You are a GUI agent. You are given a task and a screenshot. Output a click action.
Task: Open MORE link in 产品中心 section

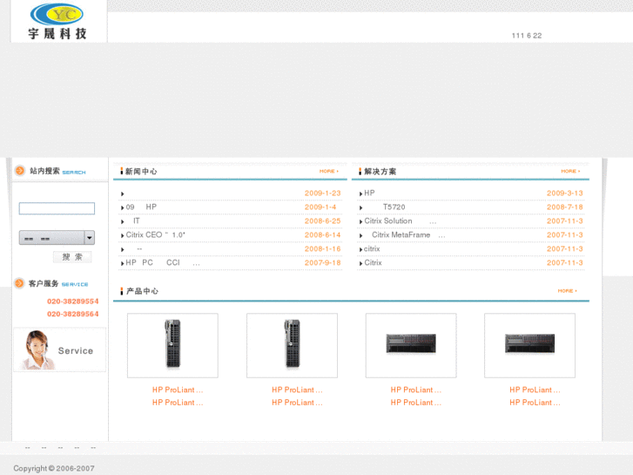pyautogui.click(x=567, y=290)
